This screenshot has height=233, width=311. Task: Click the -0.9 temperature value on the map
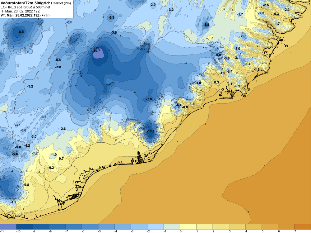pyautogui.click(x=237, y=86)
